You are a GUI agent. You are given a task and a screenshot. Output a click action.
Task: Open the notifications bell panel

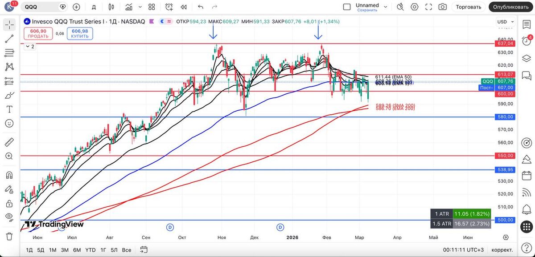coord(527,209)
